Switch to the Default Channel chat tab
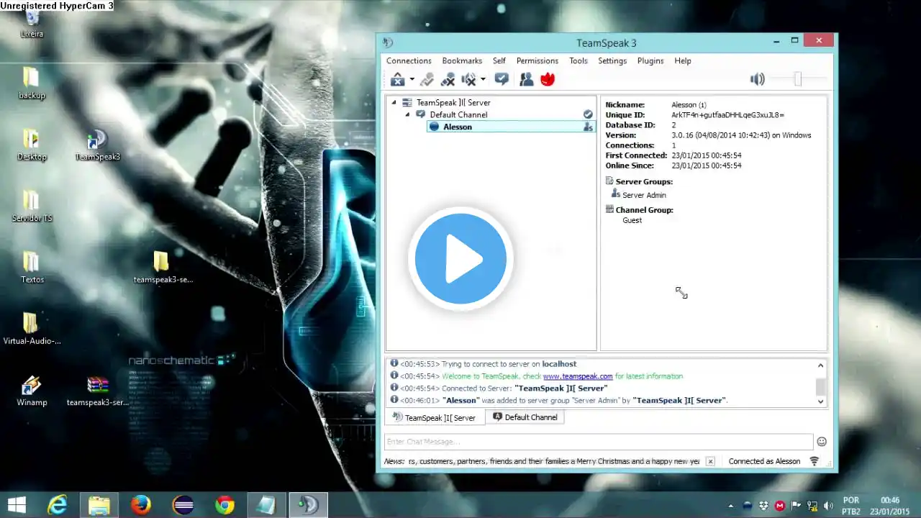 click(x=525, y=417)
